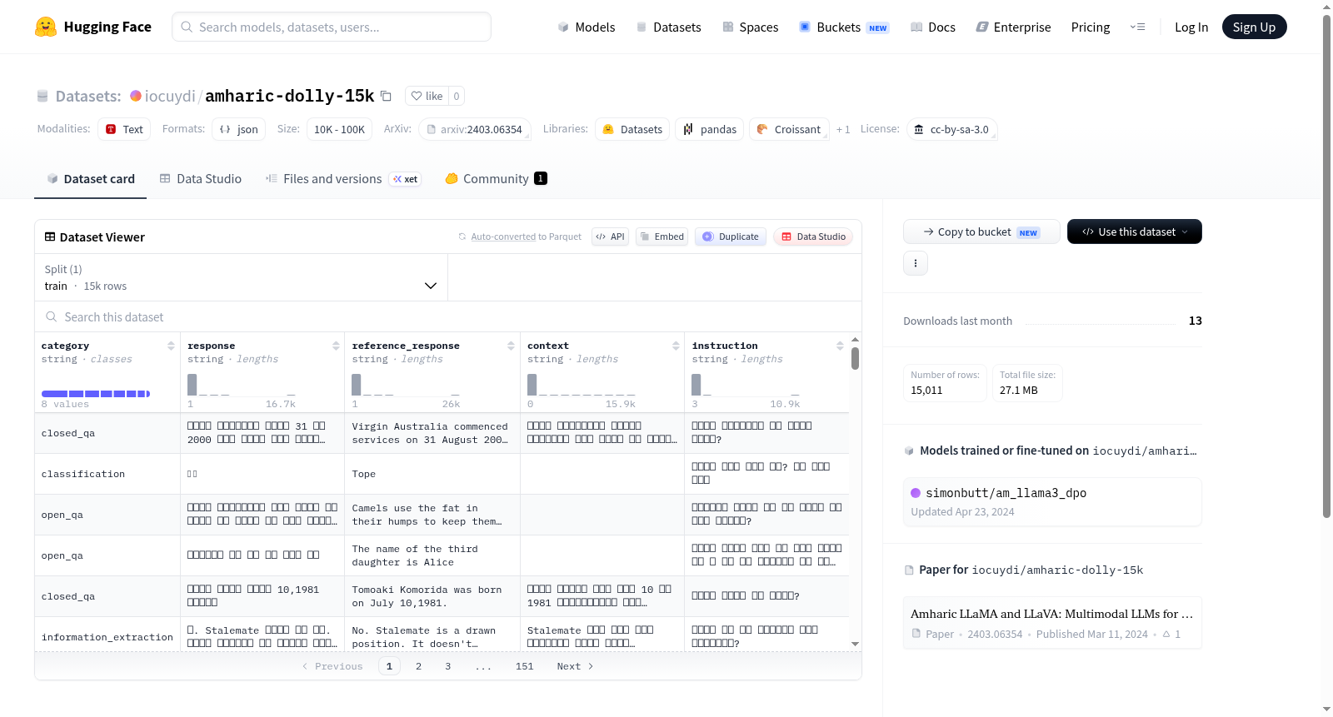Sort by the instruction column
Image resolution: width=1333 pixels, height=717 pixels.
[x=840, y=346]
